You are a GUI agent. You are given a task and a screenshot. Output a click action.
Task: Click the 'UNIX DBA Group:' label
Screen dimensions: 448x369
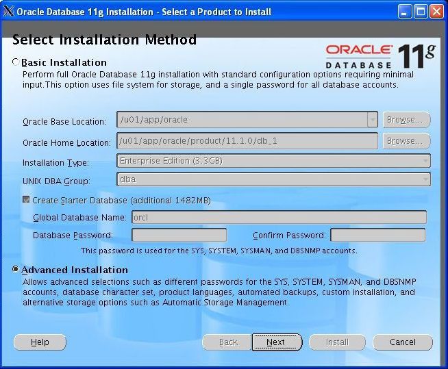[56, 181]
